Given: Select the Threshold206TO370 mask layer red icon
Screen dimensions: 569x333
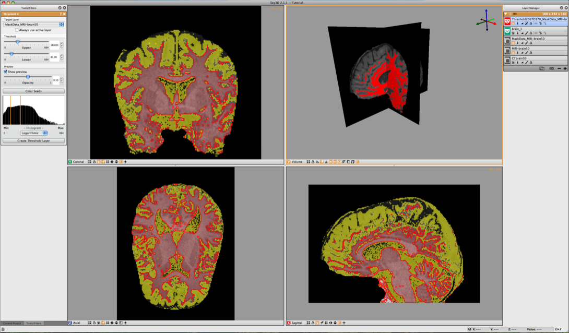Looking at the screenshot, I should click(507, 21).
